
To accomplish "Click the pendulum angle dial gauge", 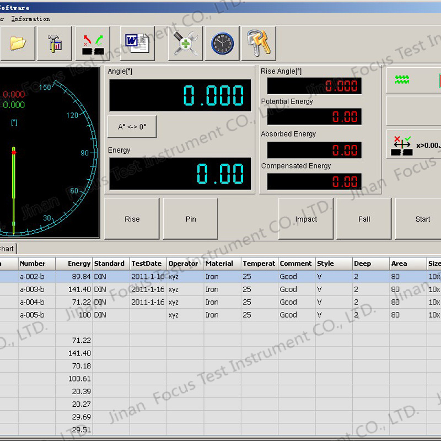I will point(49,153).
